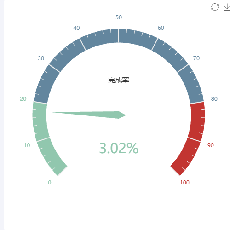Viewport: 230px width, 230px height.
Task: Click the blue arc between 20 and 30
Action: pyautogui.click(x=46, y=84)
